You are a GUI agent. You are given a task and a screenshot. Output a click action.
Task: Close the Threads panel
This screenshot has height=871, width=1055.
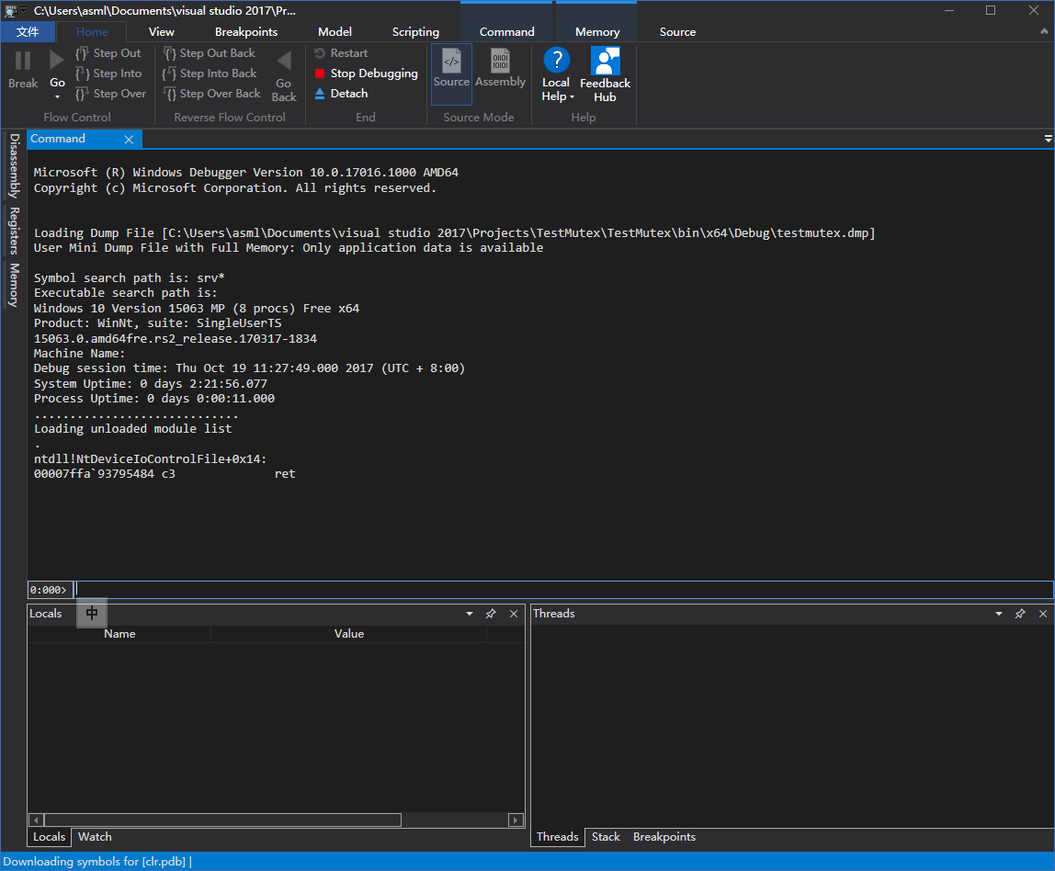click(1043, 614)
